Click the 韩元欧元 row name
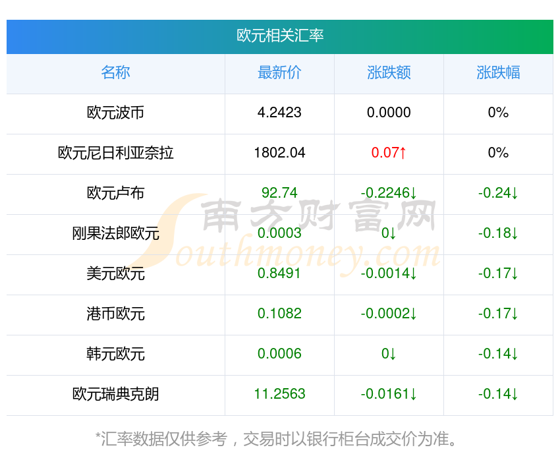560x460 pixels. (x=115, y=355)
